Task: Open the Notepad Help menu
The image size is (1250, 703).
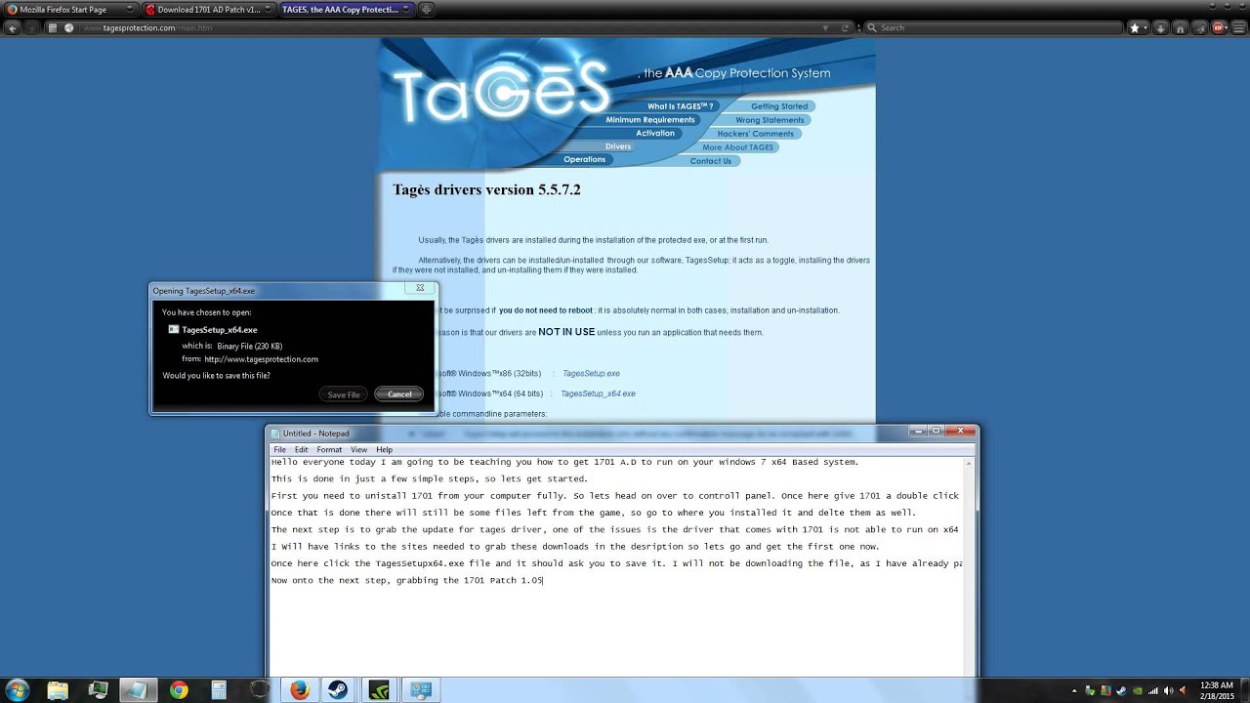Action: [385, 450]
